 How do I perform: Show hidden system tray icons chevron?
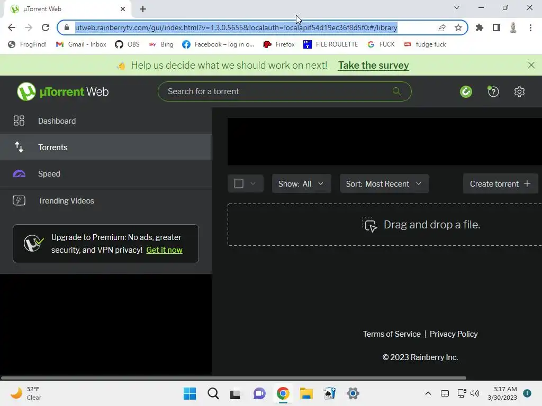click(428, 393)
